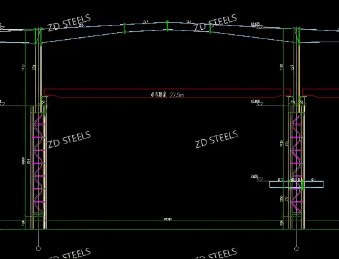Screen dimensions: 339x259
Task: Click the green splice plate at roof ridge
Action: (x=167, y=25)
